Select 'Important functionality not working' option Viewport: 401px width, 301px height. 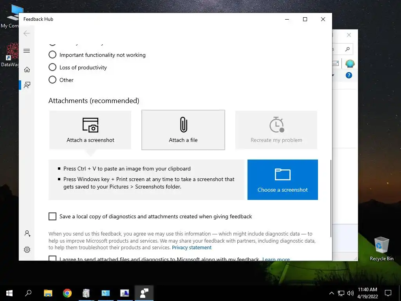click(x=97, y=55)
